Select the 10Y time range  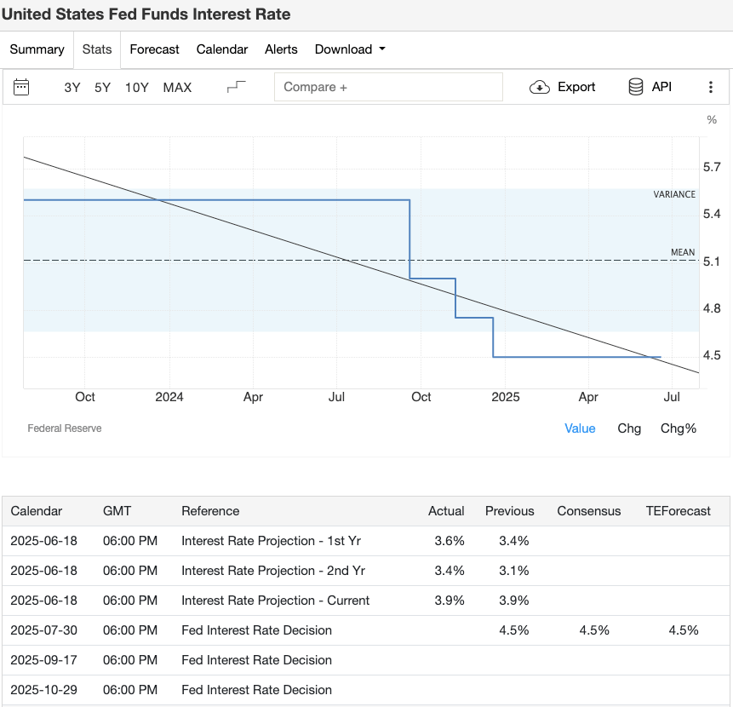(x=136, y=87)
